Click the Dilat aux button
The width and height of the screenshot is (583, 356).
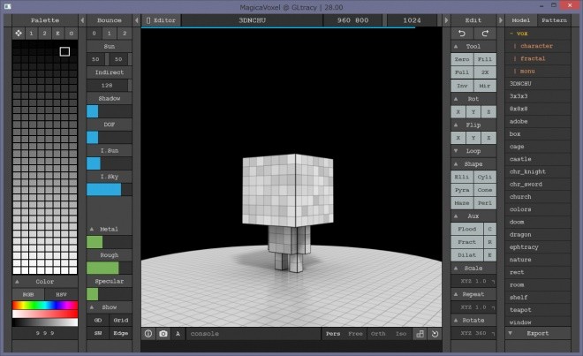click(467, 254)
